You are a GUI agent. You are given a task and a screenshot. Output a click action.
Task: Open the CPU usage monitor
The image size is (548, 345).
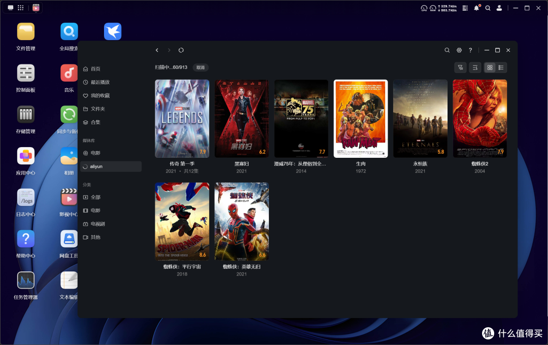point(424,8)
